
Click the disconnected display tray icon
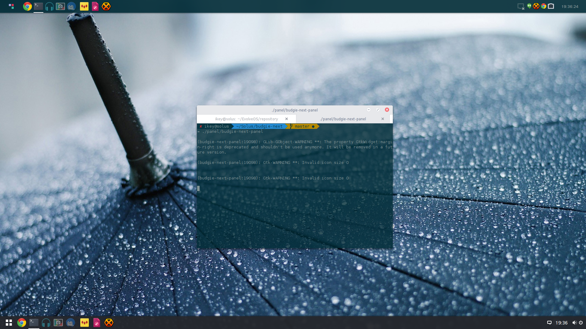[x=521, y=6]
